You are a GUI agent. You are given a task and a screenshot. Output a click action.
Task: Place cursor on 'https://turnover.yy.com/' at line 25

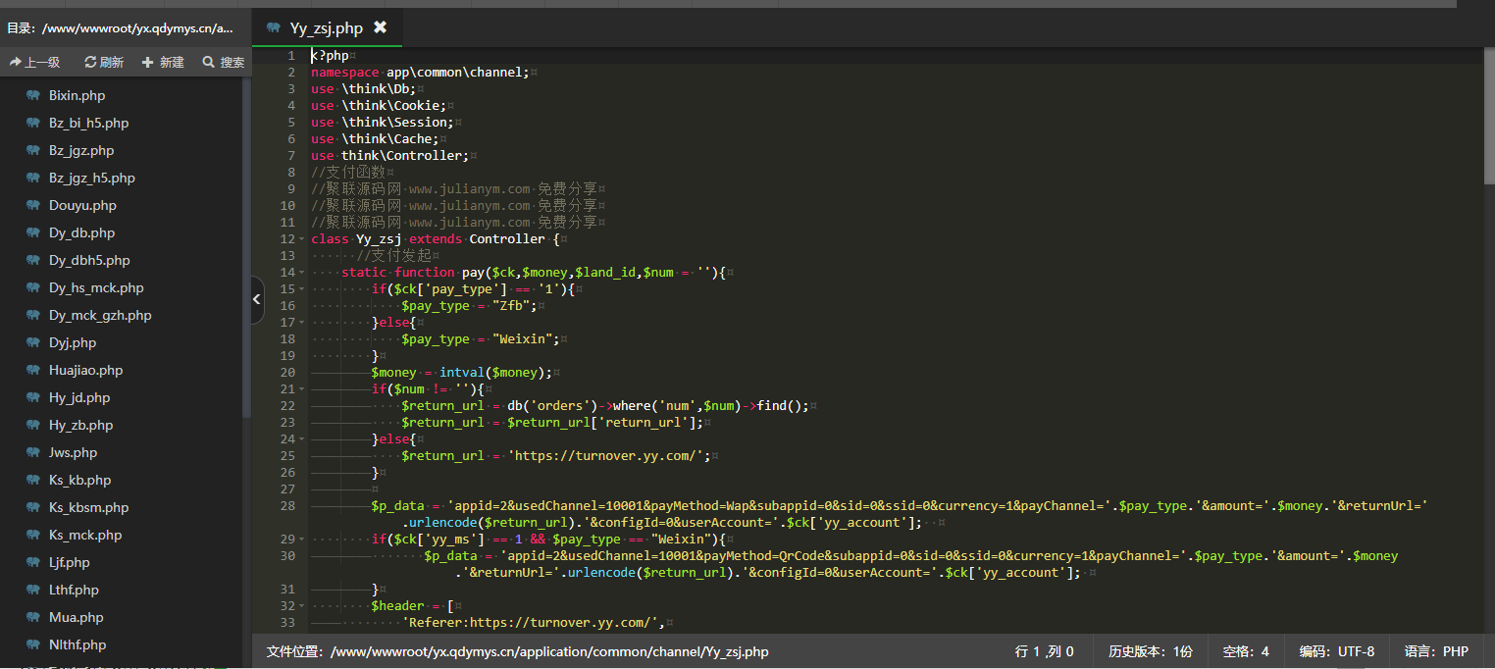pos(607,455)
